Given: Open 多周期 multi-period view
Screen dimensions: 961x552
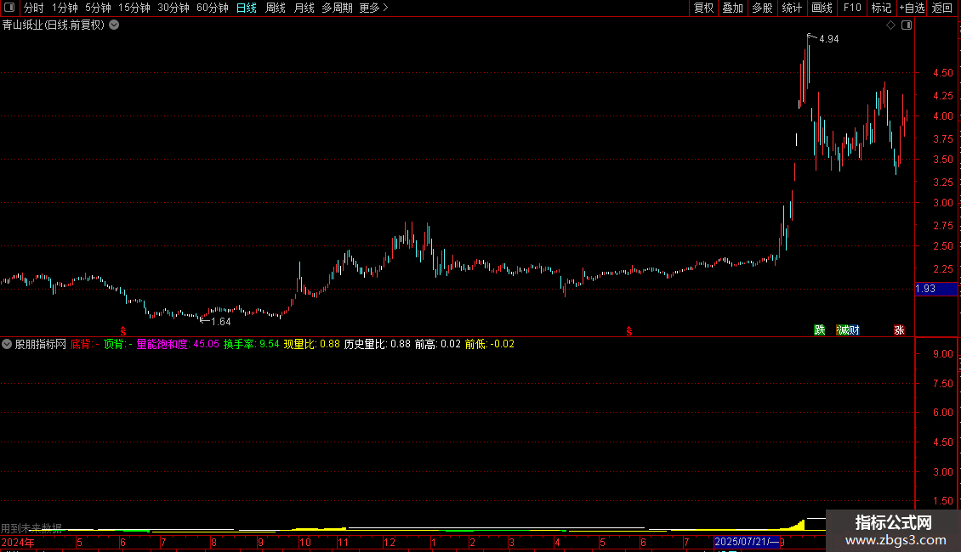Looking at the screenshot, I should point(337,8).
